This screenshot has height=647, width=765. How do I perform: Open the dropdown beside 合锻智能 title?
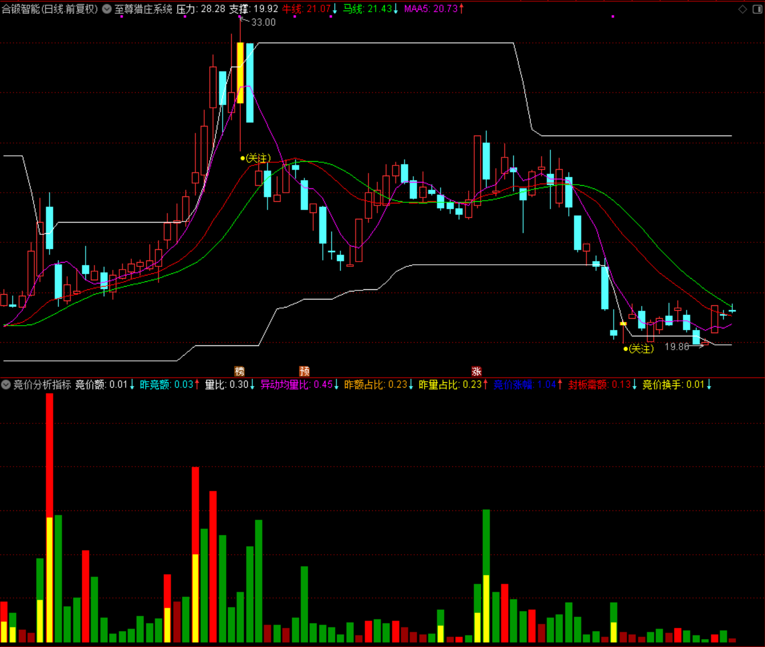[107, 9]
